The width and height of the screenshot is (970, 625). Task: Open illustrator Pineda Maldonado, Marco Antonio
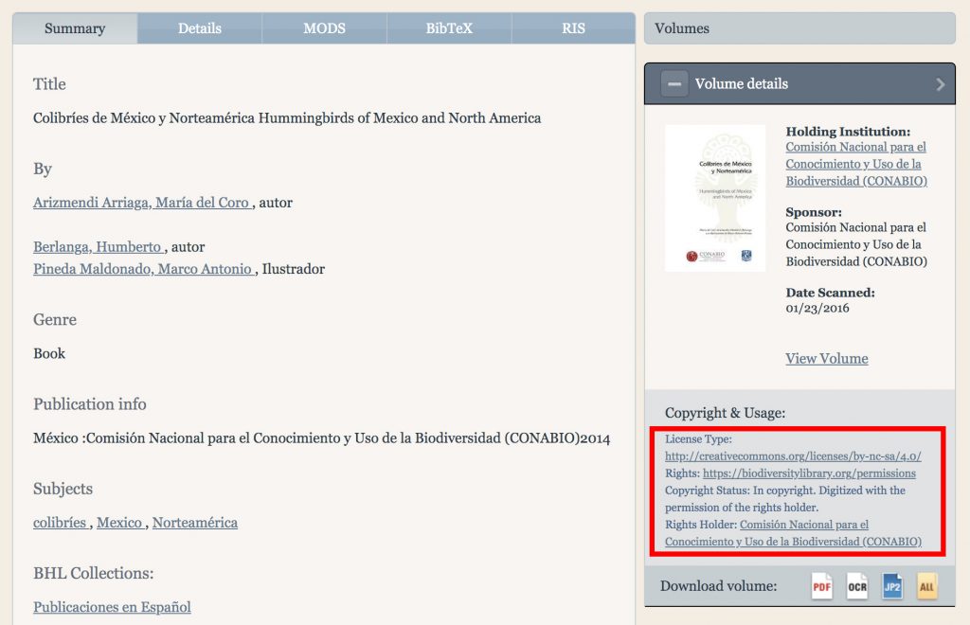(x=143, y=269)
